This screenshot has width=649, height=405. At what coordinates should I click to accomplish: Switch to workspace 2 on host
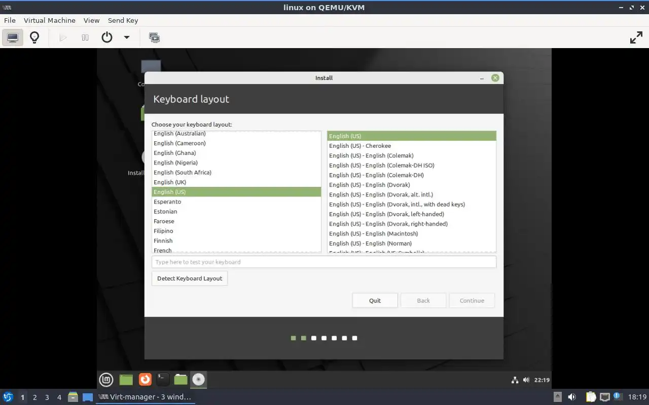coord(35,397)
